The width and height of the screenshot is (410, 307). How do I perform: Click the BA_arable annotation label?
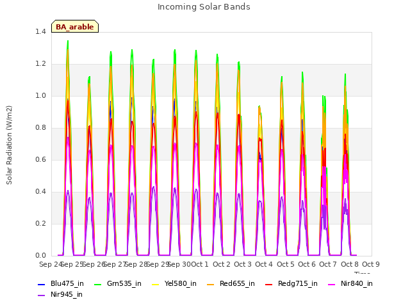(75, 26)
